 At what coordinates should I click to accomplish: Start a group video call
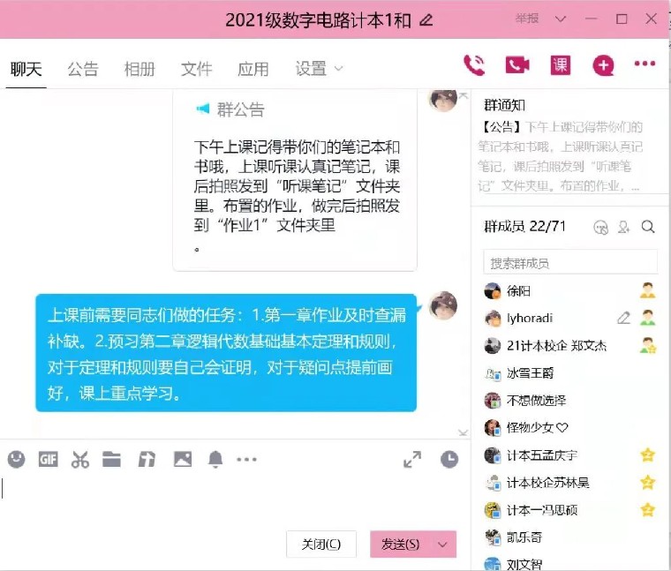pyautogui.click(x=517, y=65)
